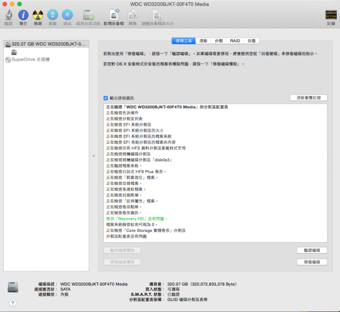The height and width of the screenshot is (312, 340).
Task: Select the 320.07 GB WDC disk in sidebar
Action: click(x=46, y=44)
